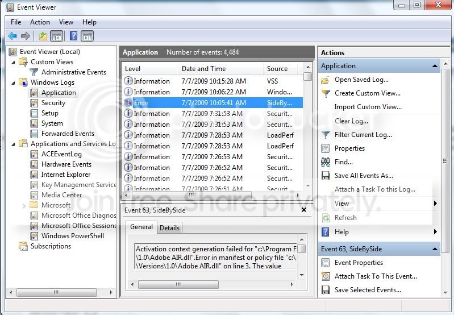Click the Subscriptions icon in tree
This screenshot has height=315, width=454.
tap(23, 246)
